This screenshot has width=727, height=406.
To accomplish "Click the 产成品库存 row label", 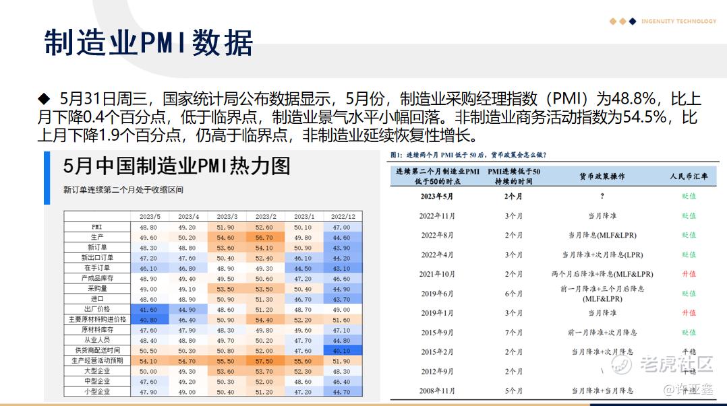I will [x=97, y=278].
